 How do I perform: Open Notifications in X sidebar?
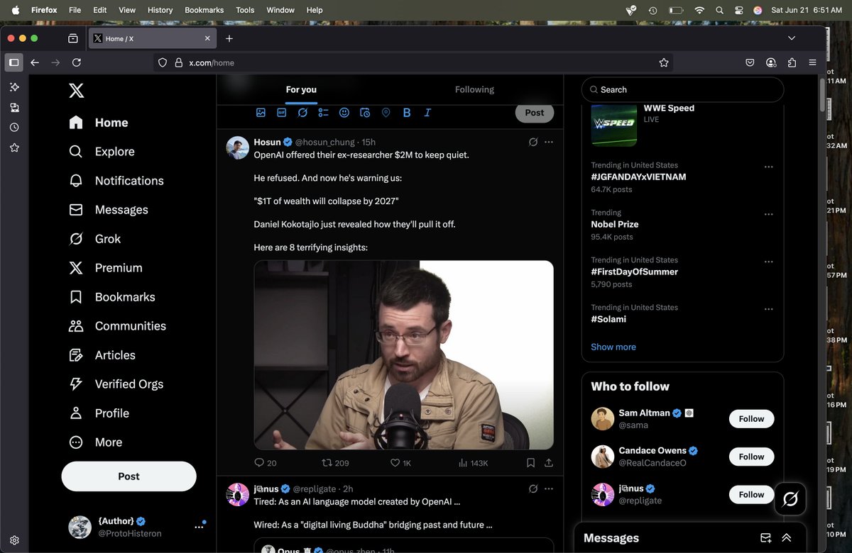[x=116, y=181]
